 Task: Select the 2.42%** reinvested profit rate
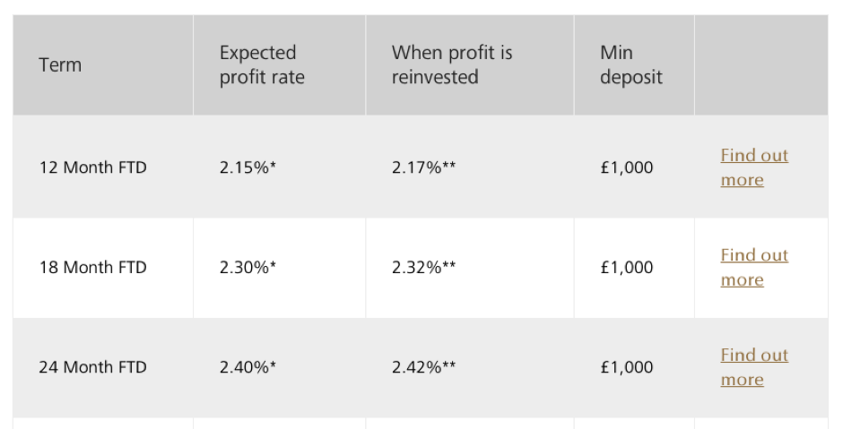423,367
